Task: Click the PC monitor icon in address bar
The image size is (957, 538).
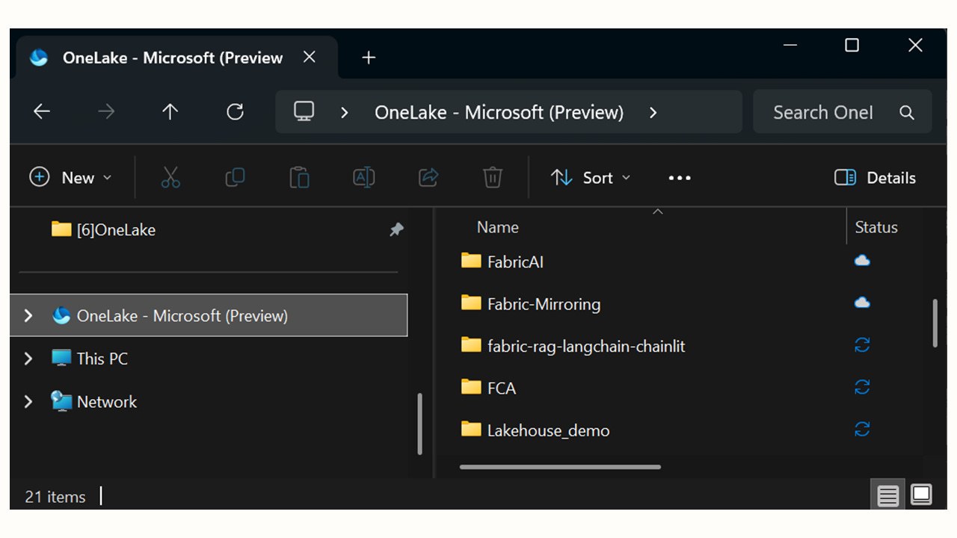Action: tap(304, 112)
